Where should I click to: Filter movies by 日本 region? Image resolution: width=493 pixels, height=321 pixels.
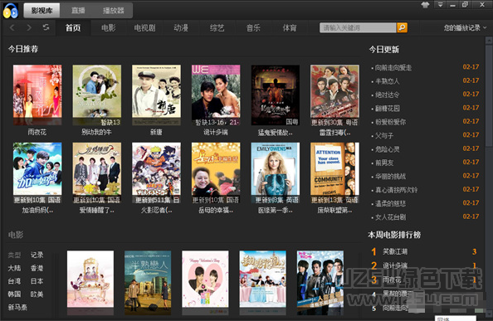[37, 281]
